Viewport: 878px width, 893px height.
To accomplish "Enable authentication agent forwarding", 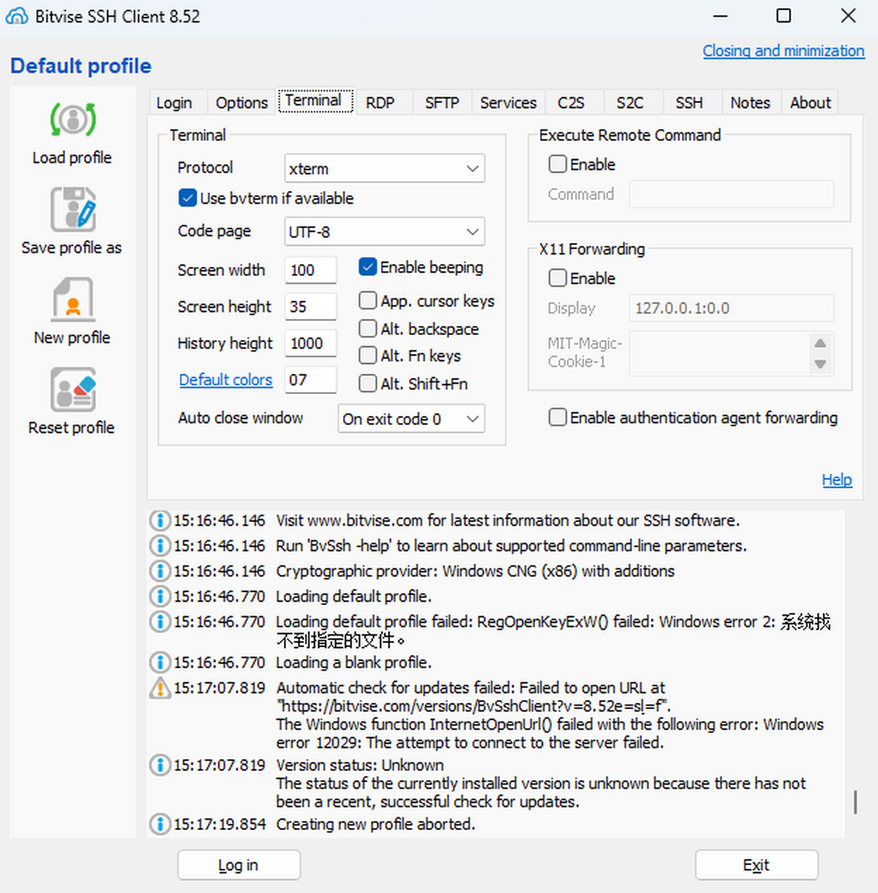I will pyautogui.click(x=558, y=417).
